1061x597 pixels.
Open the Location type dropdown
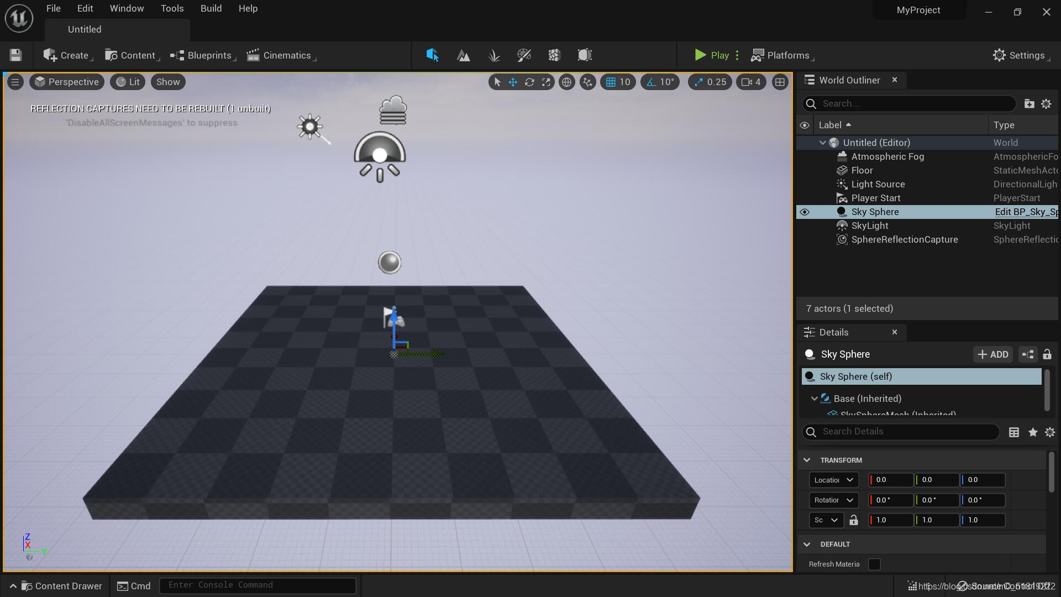(x=833, y=480)
